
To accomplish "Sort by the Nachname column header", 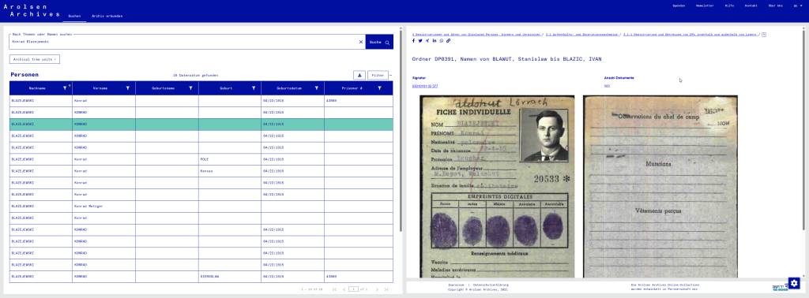I will tap(37, 88).
